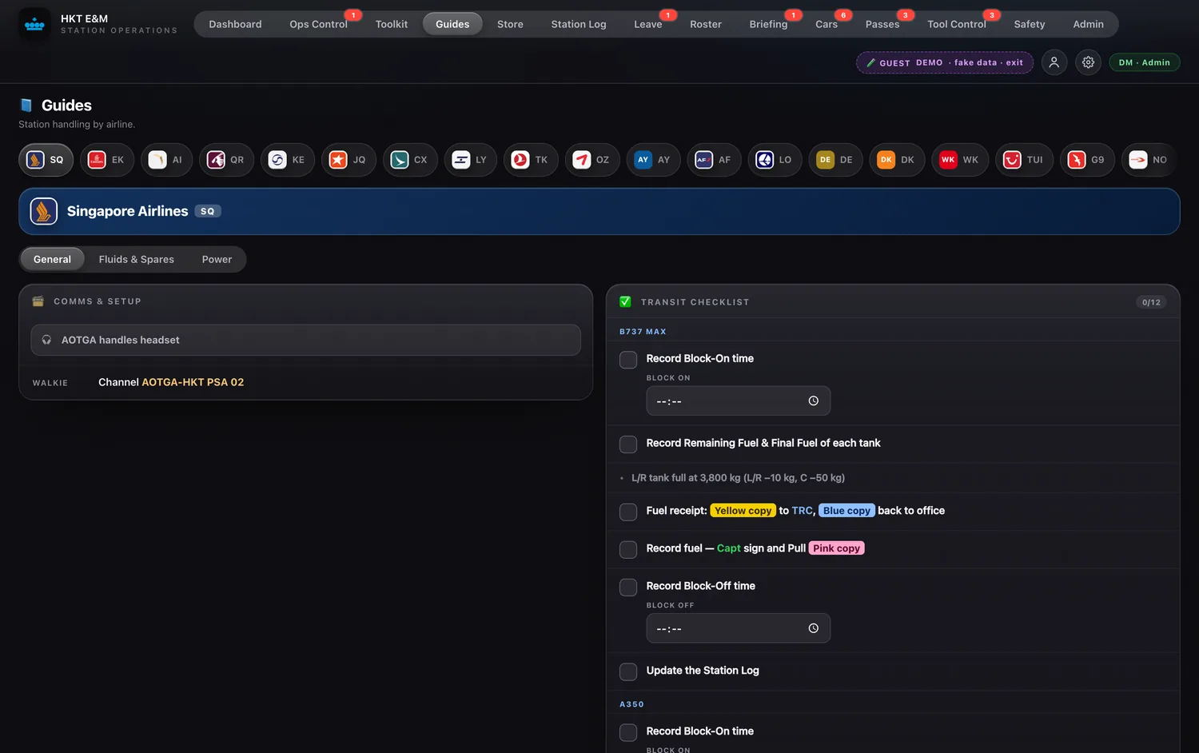Image resolution: width=1199 pixels, height=753 pixels.
Task: Open the Air France AF guide
Action: click(x=715, y=160)
